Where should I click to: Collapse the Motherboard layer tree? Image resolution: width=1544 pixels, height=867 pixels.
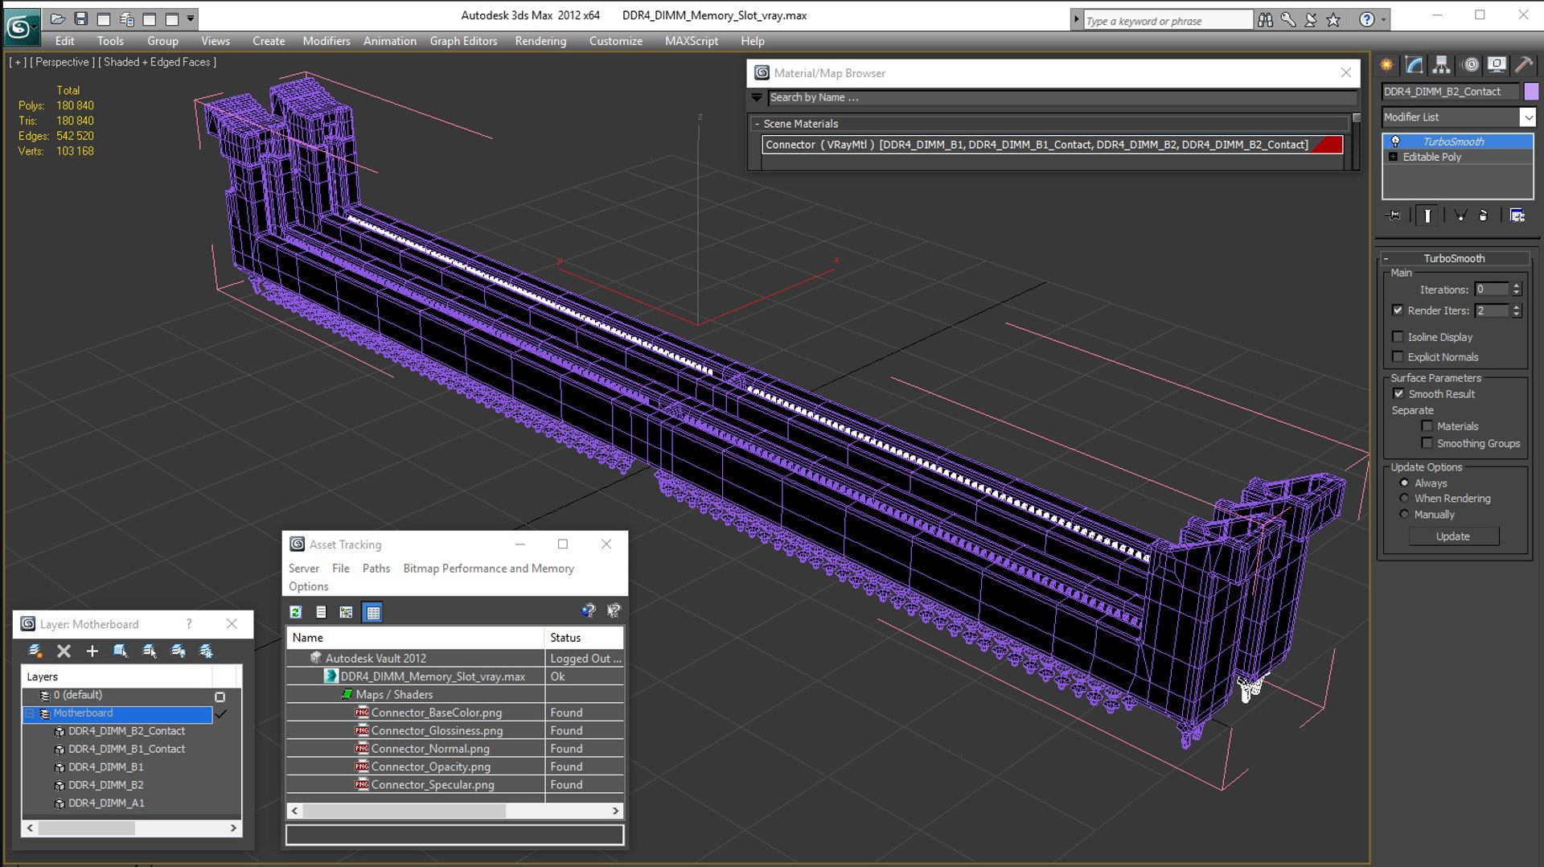coord(30,713)
